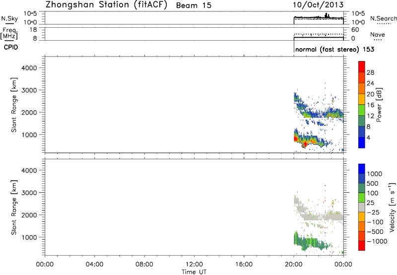Select the 'Freq. [MHz]' axis label
The height and width of the screenshot is (275, 397).
(9, 33)
